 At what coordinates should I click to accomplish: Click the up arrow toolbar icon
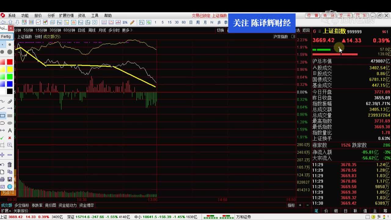click(x=10, y=22)
